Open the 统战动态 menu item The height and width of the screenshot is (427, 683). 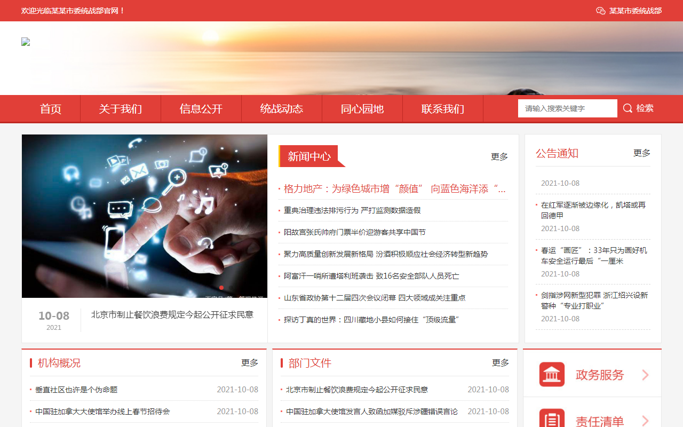point(282,109)
